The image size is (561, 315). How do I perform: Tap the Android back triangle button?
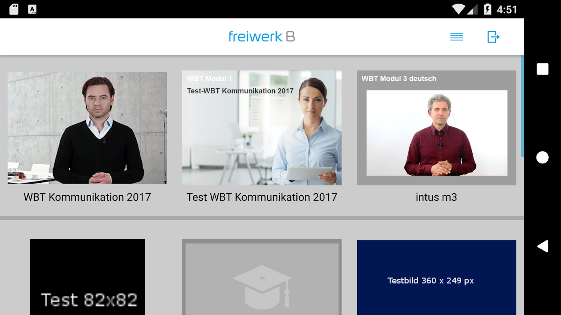coord(542,246)
